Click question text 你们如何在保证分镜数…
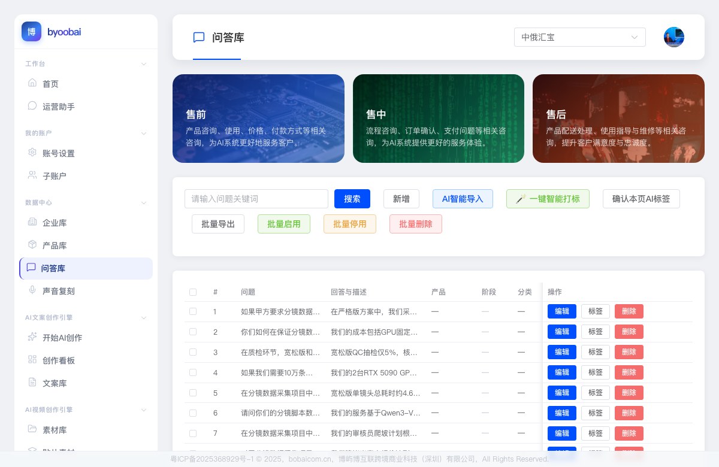 [280, 332]
